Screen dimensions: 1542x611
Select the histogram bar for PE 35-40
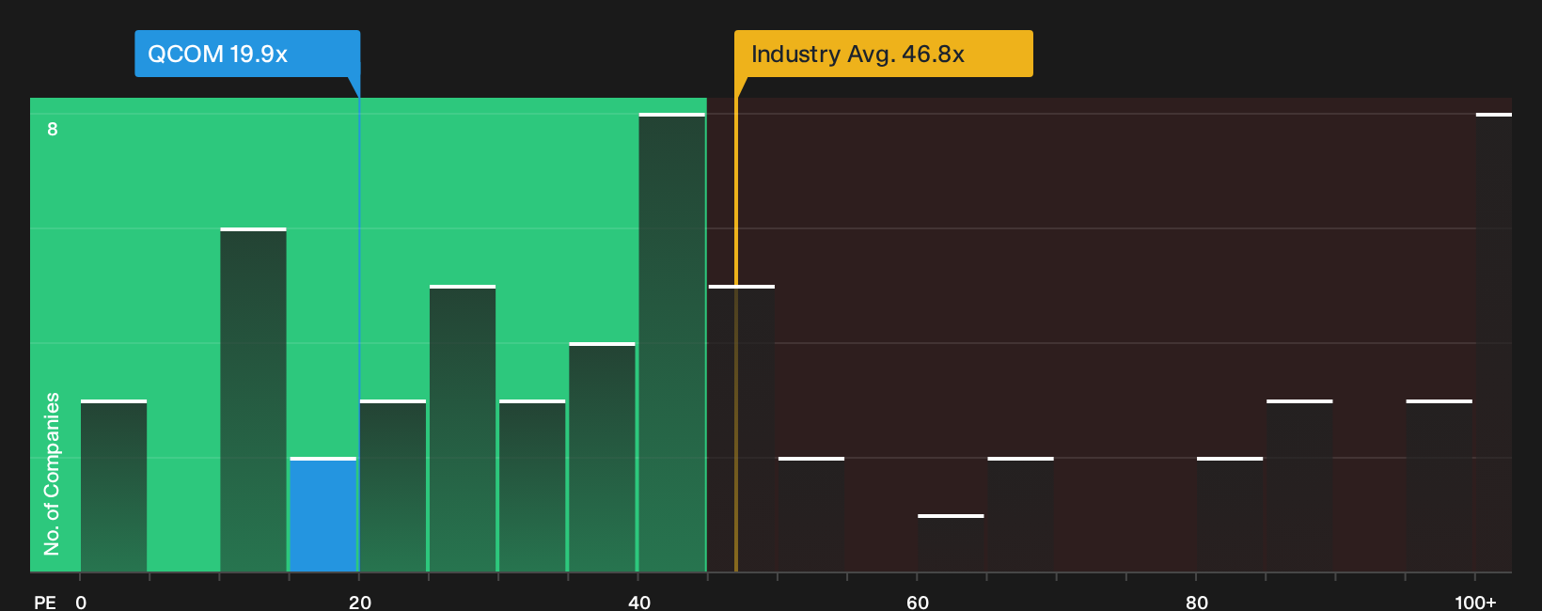tap(602, 458)
